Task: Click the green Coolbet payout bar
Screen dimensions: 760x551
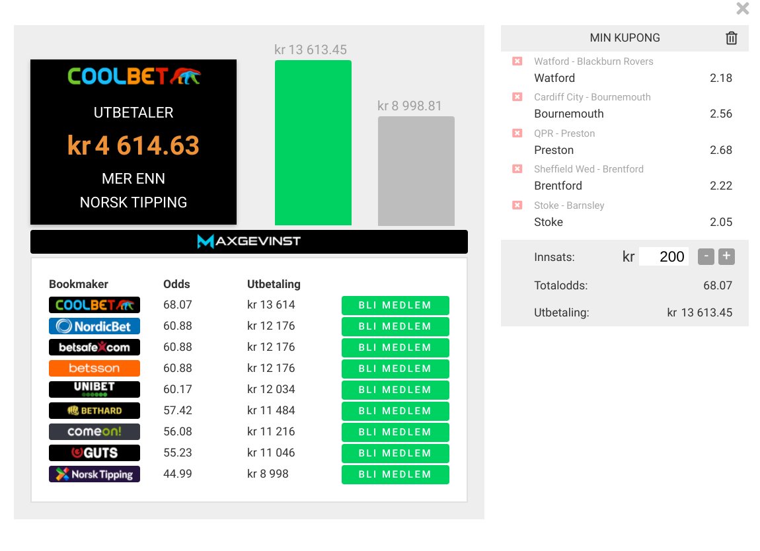Action: click(313, 143)
